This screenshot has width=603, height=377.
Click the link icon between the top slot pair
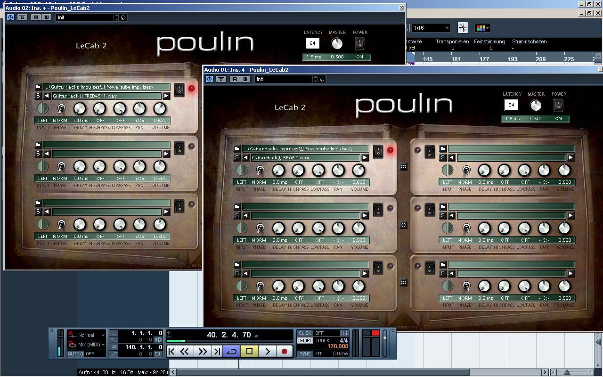403,166
